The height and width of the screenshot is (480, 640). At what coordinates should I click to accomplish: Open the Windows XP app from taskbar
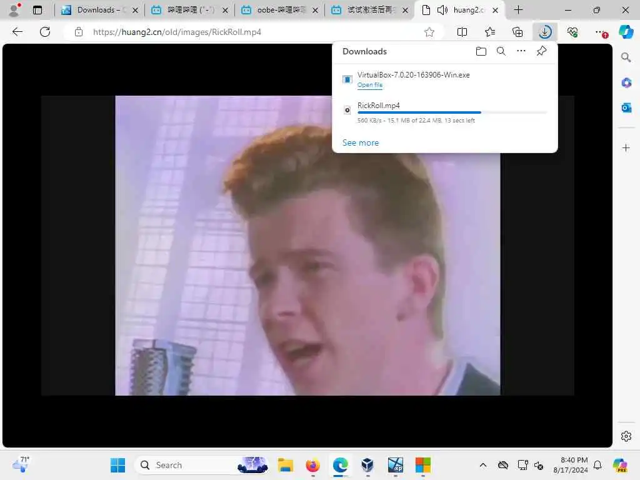click(395, 465)
